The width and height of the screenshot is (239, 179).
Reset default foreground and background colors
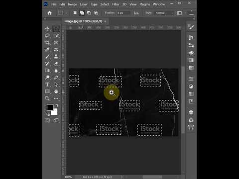48,114
